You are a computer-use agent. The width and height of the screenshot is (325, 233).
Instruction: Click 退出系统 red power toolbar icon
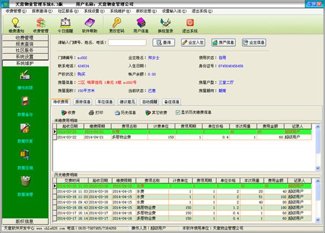190,25
